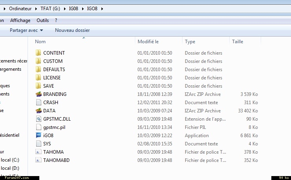Open the Outils menu

[43, 20]
